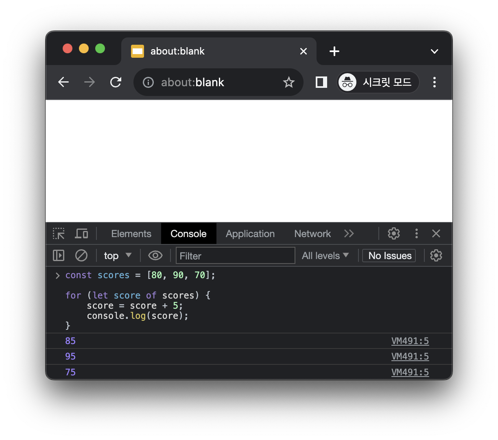498x440 pixels.
Task: Close the DevTools panel
Action: (x=436, y=233)
